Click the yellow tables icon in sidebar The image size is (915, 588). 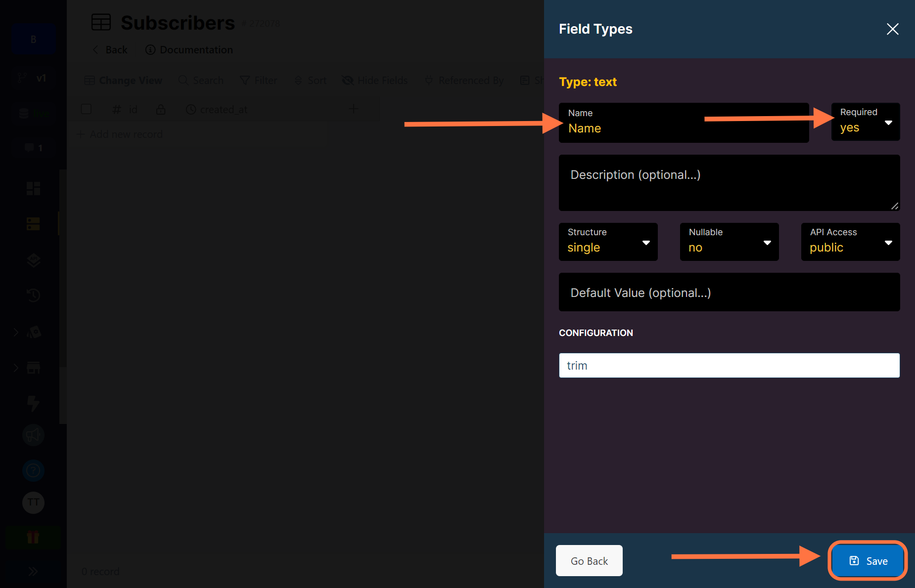(x=33, y=224)
